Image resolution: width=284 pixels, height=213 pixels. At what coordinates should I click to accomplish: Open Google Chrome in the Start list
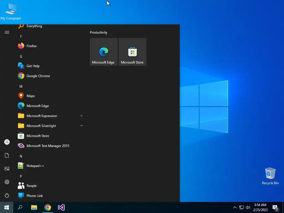tap(50, 76)
